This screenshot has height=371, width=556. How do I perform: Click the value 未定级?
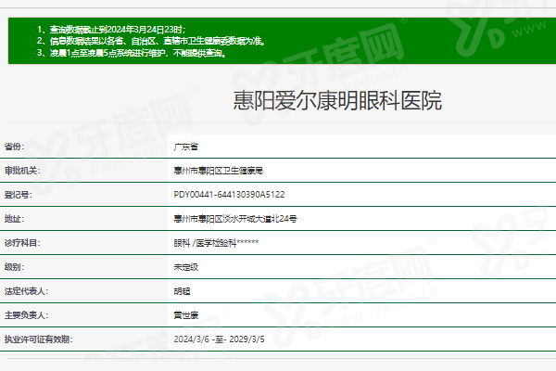coord(186,267)
